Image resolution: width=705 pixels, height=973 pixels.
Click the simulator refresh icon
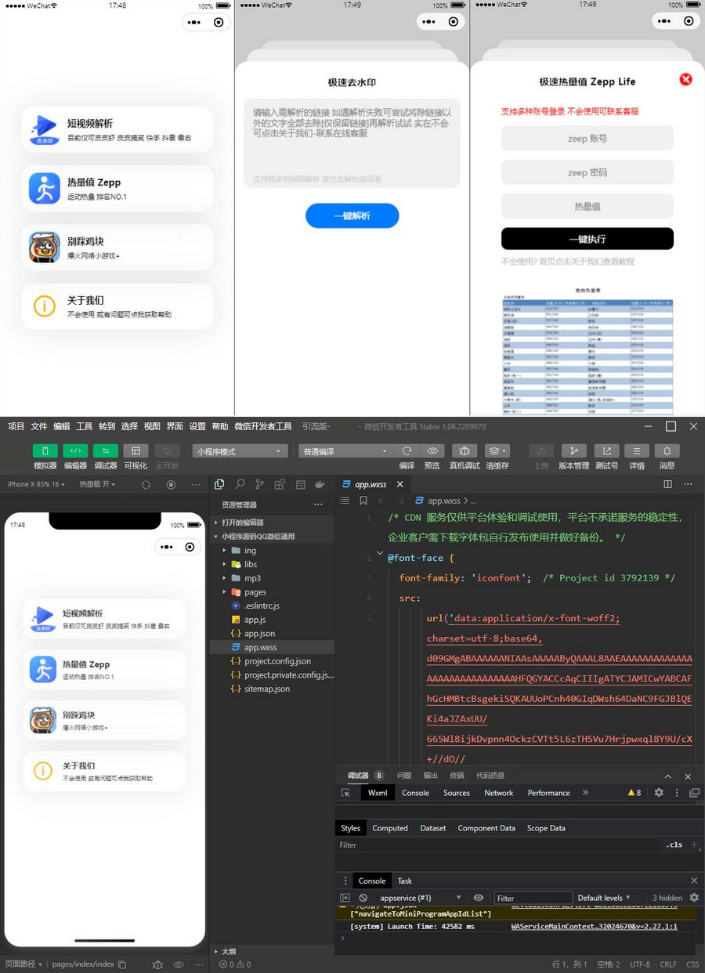tap(146, 484)
